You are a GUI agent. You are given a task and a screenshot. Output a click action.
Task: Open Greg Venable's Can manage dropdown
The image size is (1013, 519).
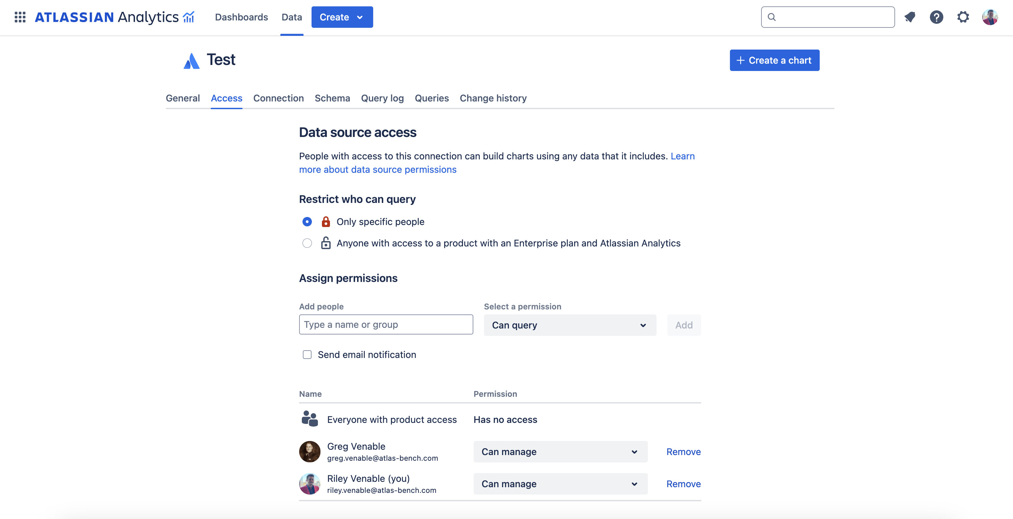(560, 451)
